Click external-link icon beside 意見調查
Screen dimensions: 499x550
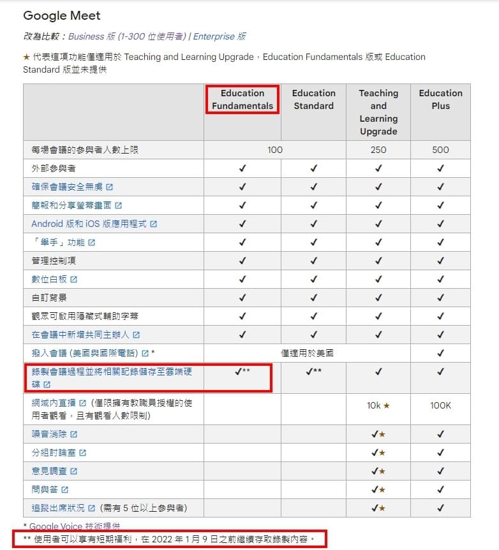pos(74,471)
